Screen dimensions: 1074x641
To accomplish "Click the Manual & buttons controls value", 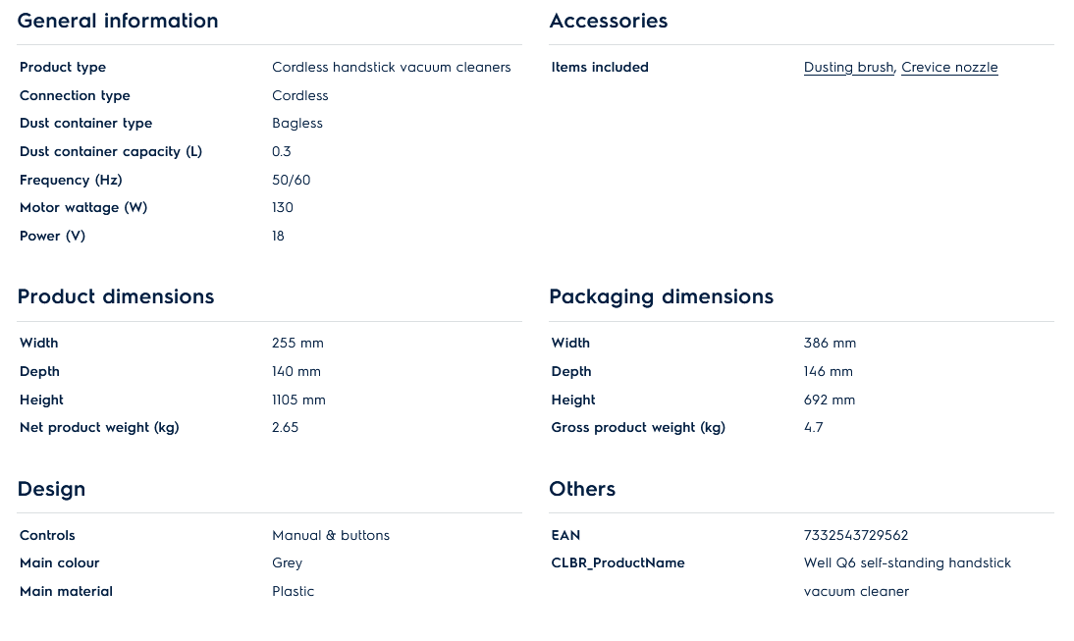I will [x=331, y=535].
